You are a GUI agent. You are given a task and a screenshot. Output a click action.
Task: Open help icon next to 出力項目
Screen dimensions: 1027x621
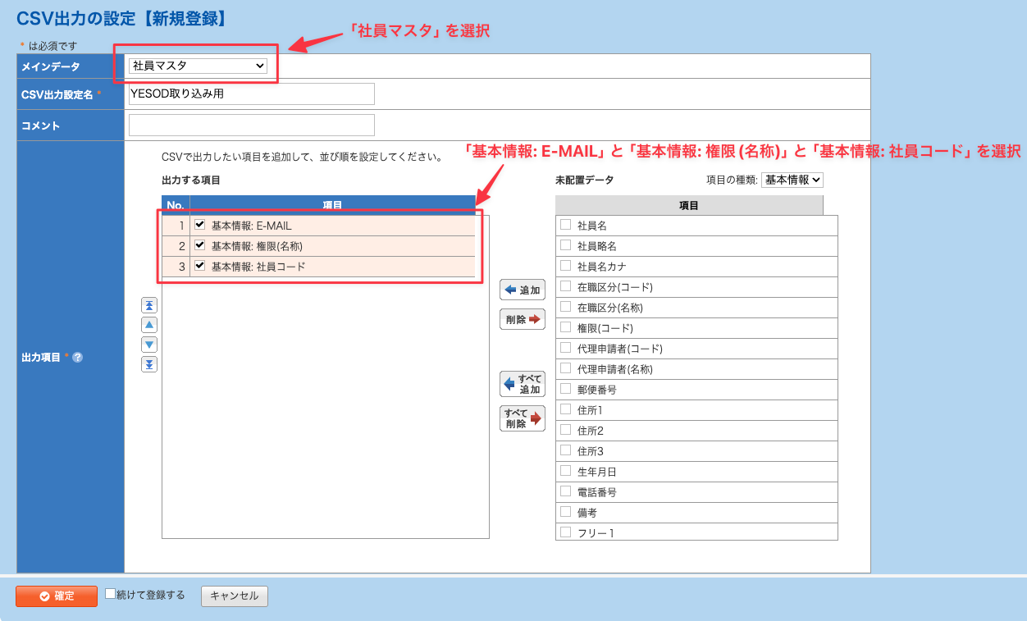pos(77,358)
